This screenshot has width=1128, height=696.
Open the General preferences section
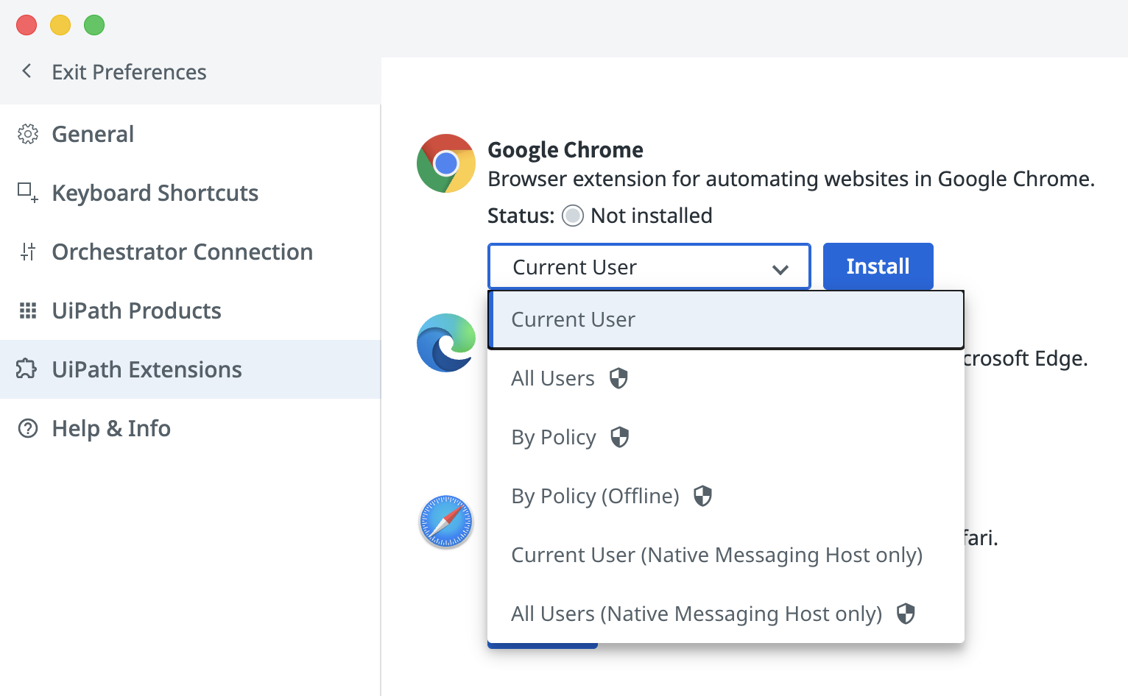[190, 134]
